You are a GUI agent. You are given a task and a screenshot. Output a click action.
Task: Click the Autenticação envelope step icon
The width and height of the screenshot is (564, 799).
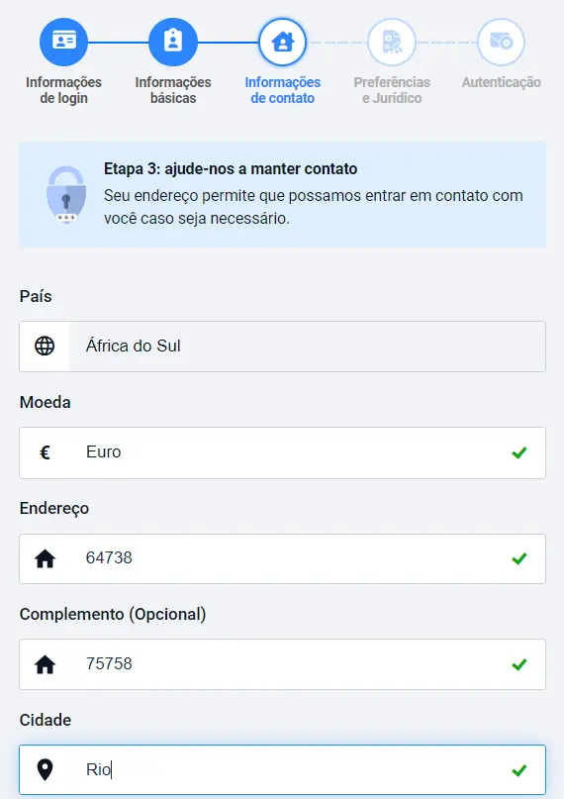coord(501,42)
